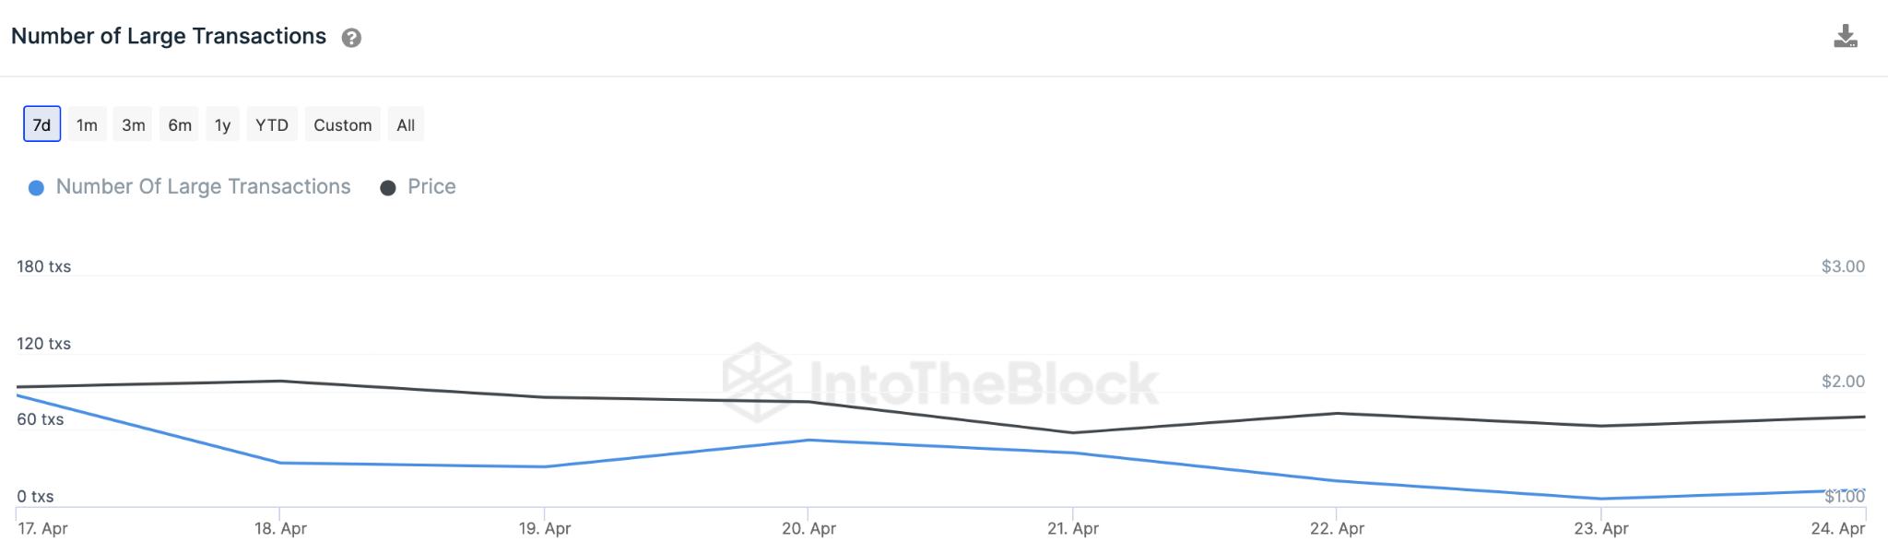Show year-to-date with YTD button
This screenshot has height=553, width=1888.
coord(272,124)
